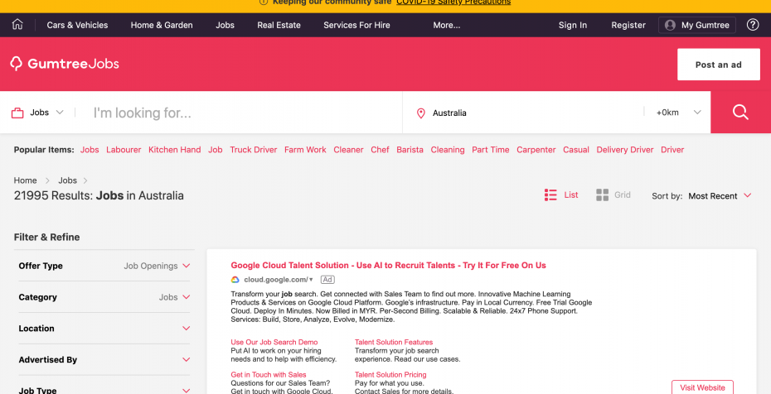Open Talent Solution Features link
The width and height of the screenshot is (771, 394).
click(394, 342)
